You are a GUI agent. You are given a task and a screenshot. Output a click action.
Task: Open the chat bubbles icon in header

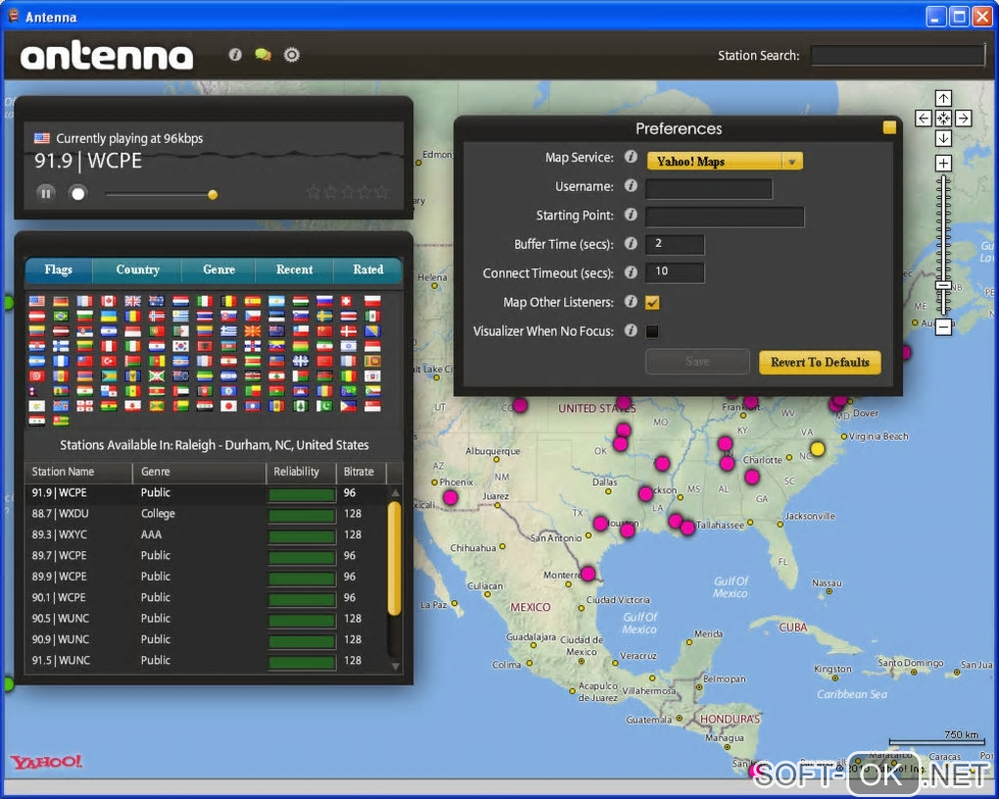[x=262, y=55]
